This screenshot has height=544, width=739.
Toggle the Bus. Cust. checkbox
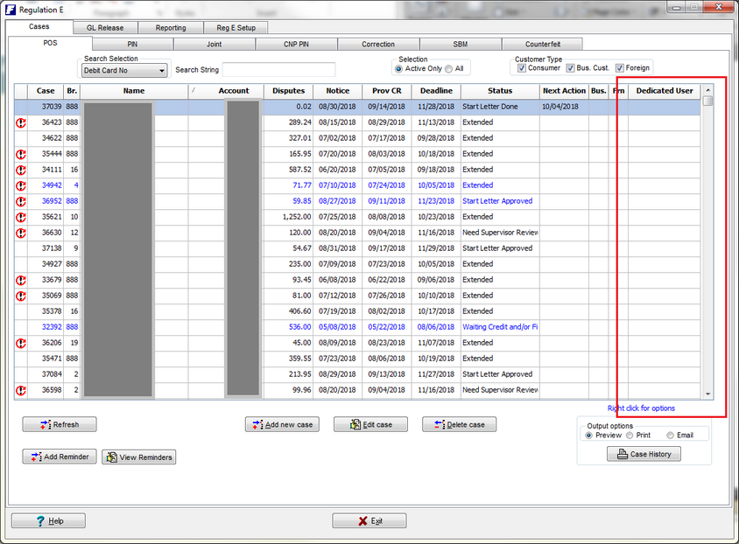(x=571, y=68)
